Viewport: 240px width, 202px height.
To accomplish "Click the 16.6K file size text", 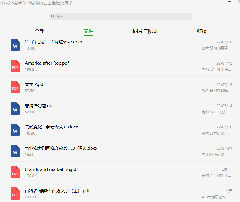I will [x=30, y=155].
